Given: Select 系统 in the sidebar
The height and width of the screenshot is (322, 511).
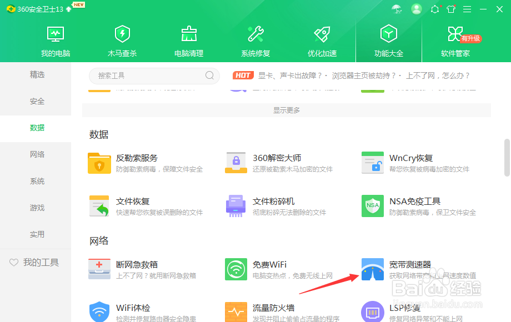Looking at the screenshot, I should pyautogui.click(x=37, y=181).
